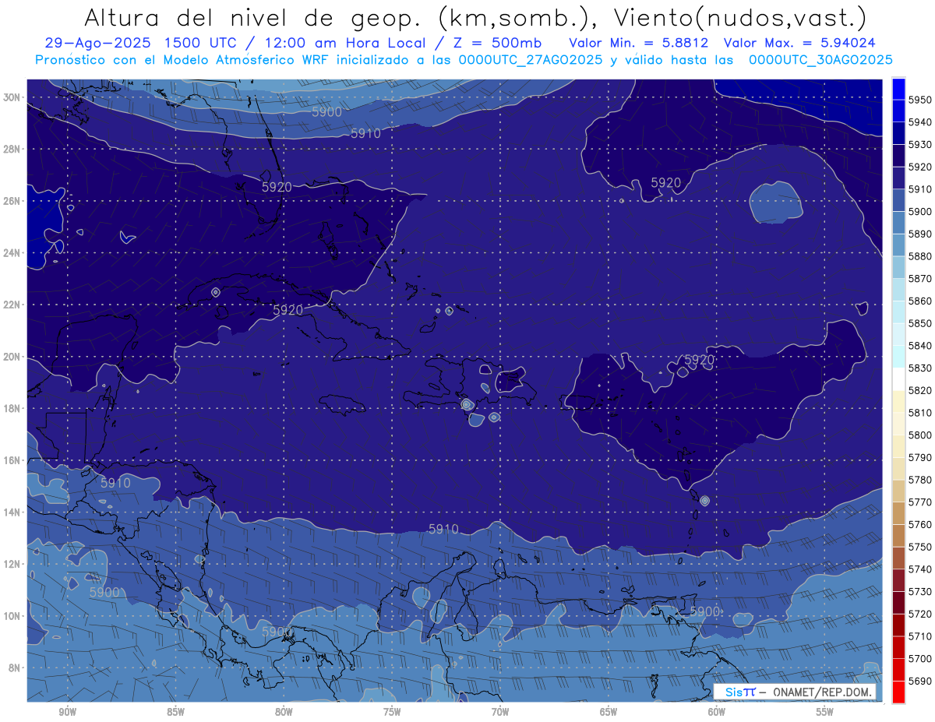Viewport: 935px width, 722px height.
Task: Click the "5710" colorbar legend value
Action: [x=919, y=636]
